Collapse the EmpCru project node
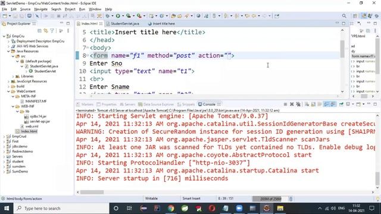Viewport: 381px width, 214px height. click(4, 36)
